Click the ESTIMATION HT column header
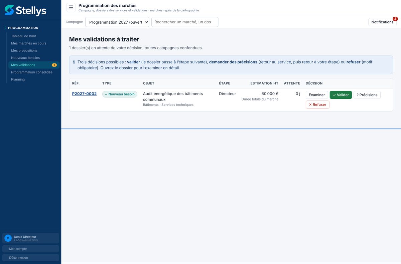The image size is (401, 264). pos(264,83)
